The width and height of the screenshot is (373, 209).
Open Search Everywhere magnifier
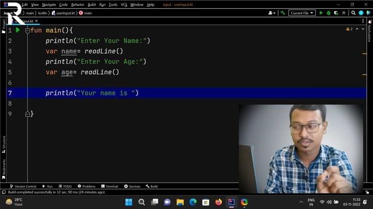tap(353, 13)
